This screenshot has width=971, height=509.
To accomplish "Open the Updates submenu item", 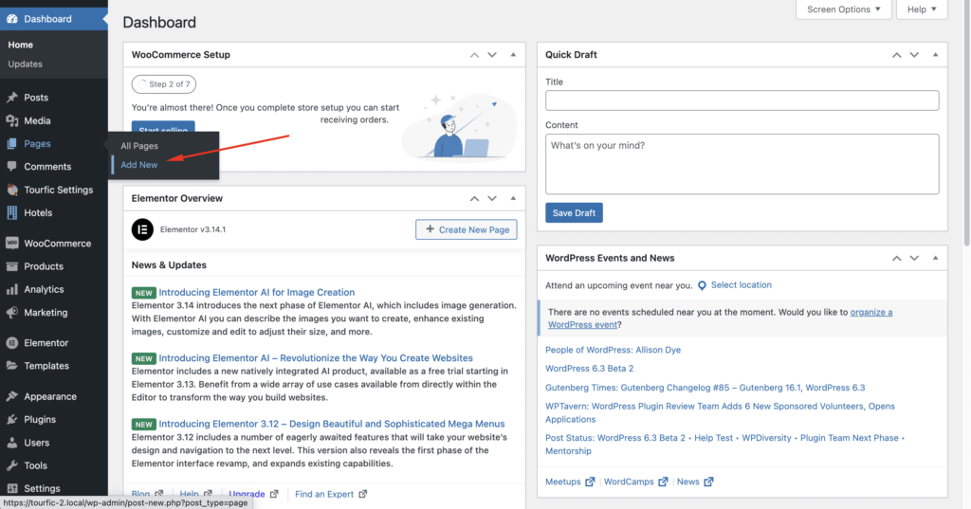I will point(26,64).
